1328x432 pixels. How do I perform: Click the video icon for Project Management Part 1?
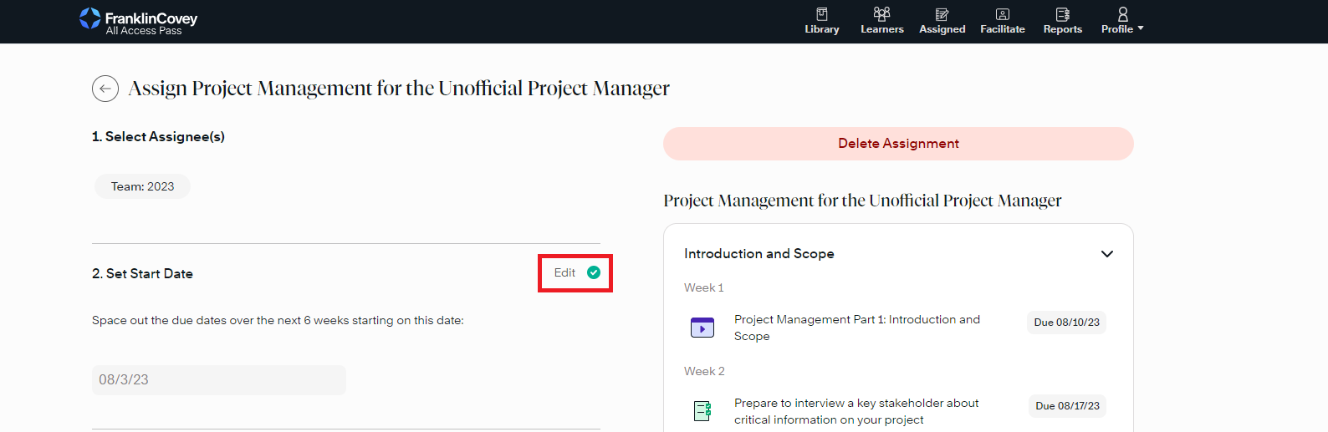tap(702, 328)
